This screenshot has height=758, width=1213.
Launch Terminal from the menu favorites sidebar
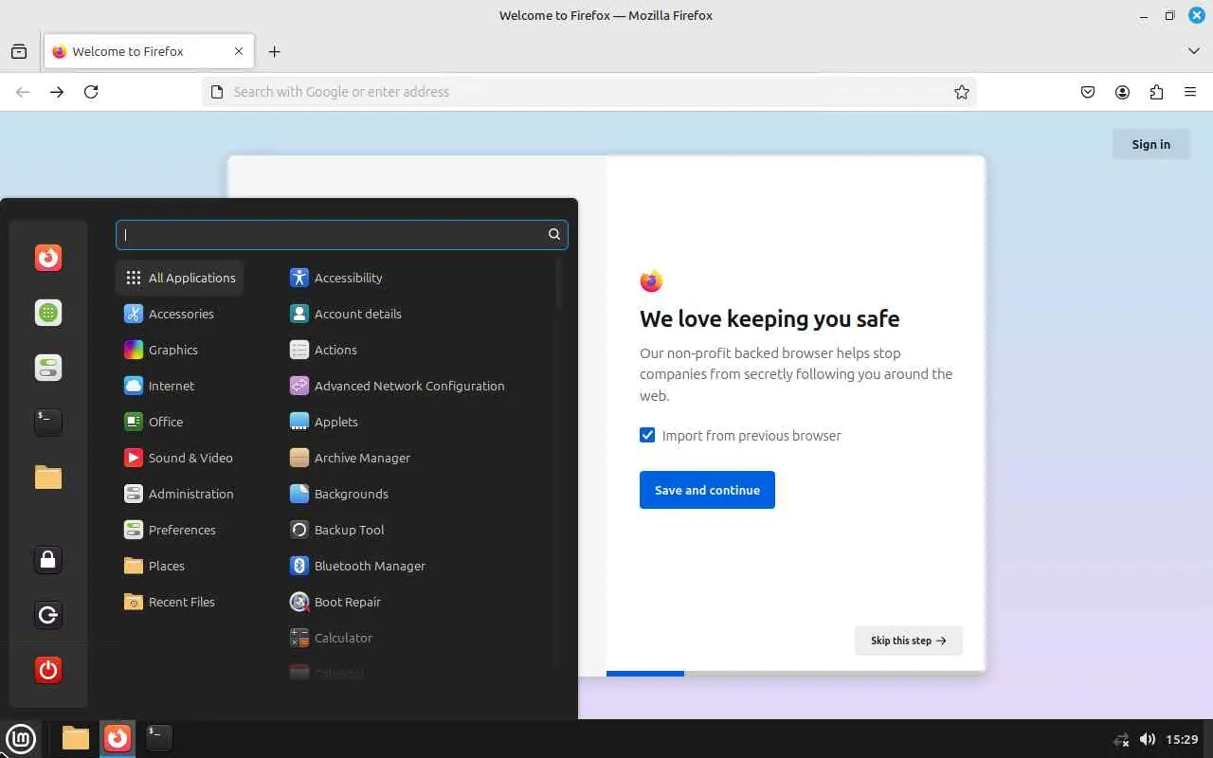pyautogui.click(x=48, y=422)
